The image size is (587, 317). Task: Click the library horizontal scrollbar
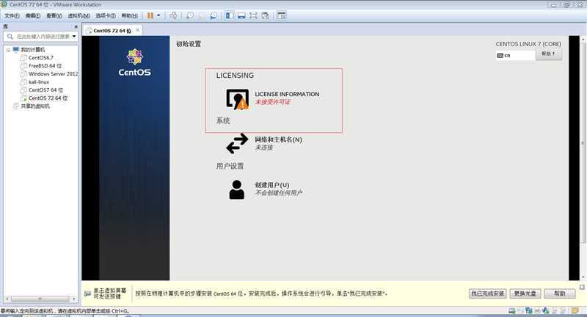pos(40,299)
